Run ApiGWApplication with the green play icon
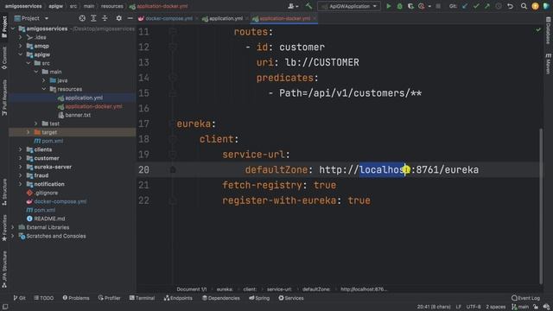Image resolution: width=553 pixels, height=311 pixels. coord(388,6)
